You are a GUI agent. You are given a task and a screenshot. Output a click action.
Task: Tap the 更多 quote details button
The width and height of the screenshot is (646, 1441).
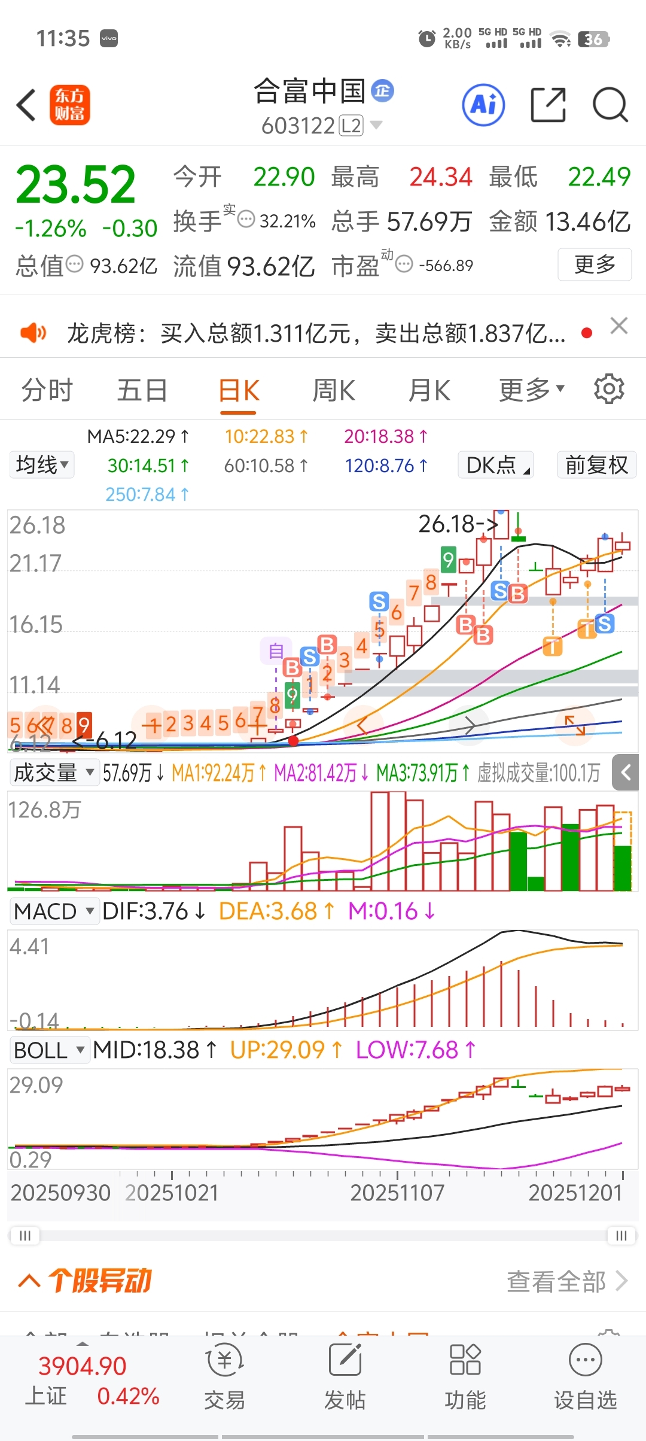pos(595,264)
